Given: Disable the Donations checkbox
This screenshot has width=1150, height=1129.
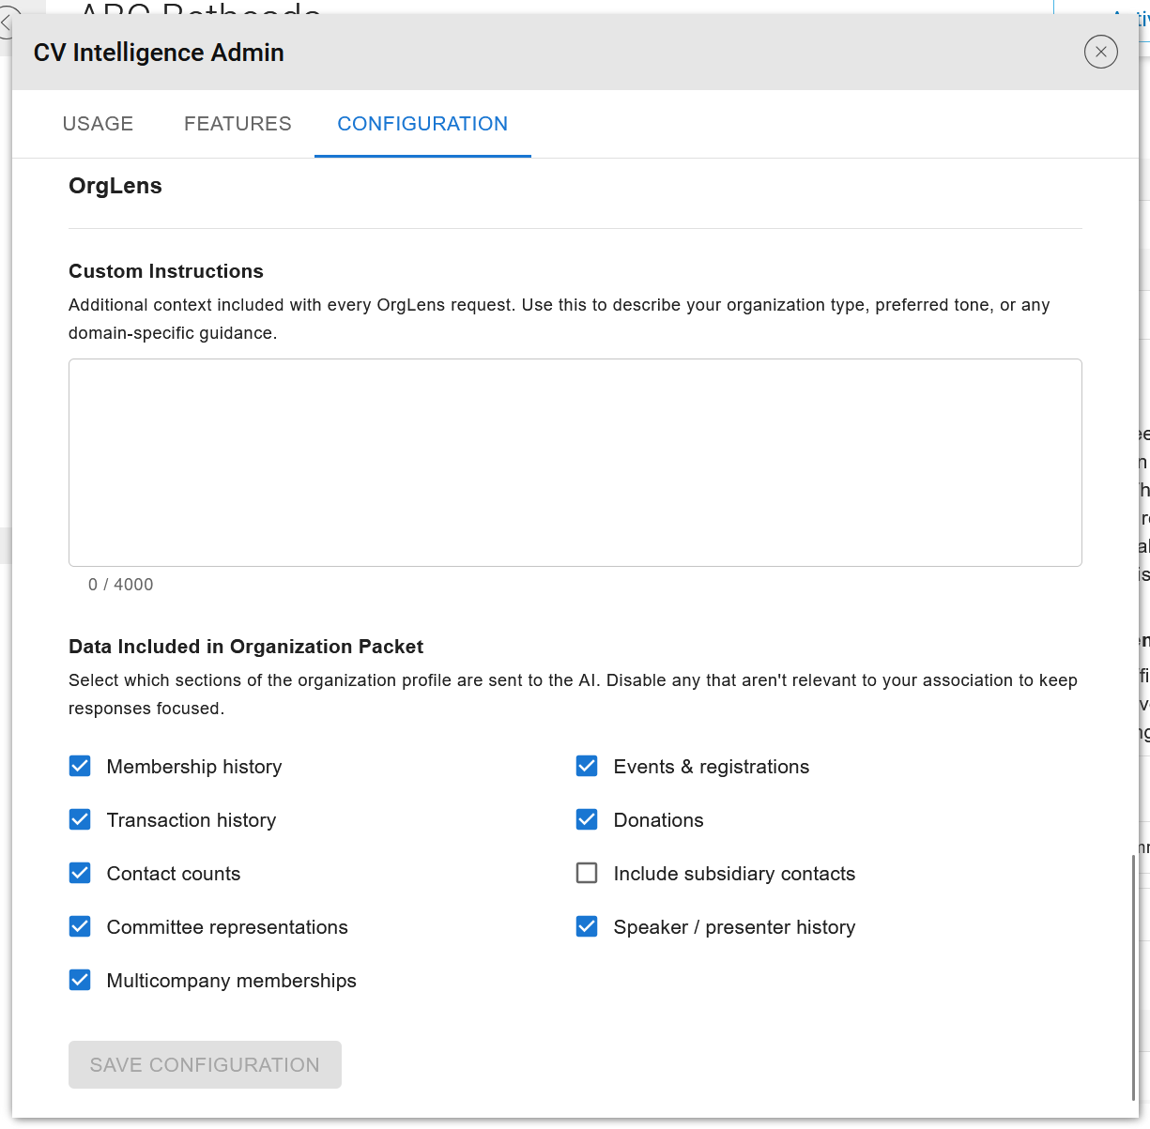Looking at the screenshot, I should (588, 820).
